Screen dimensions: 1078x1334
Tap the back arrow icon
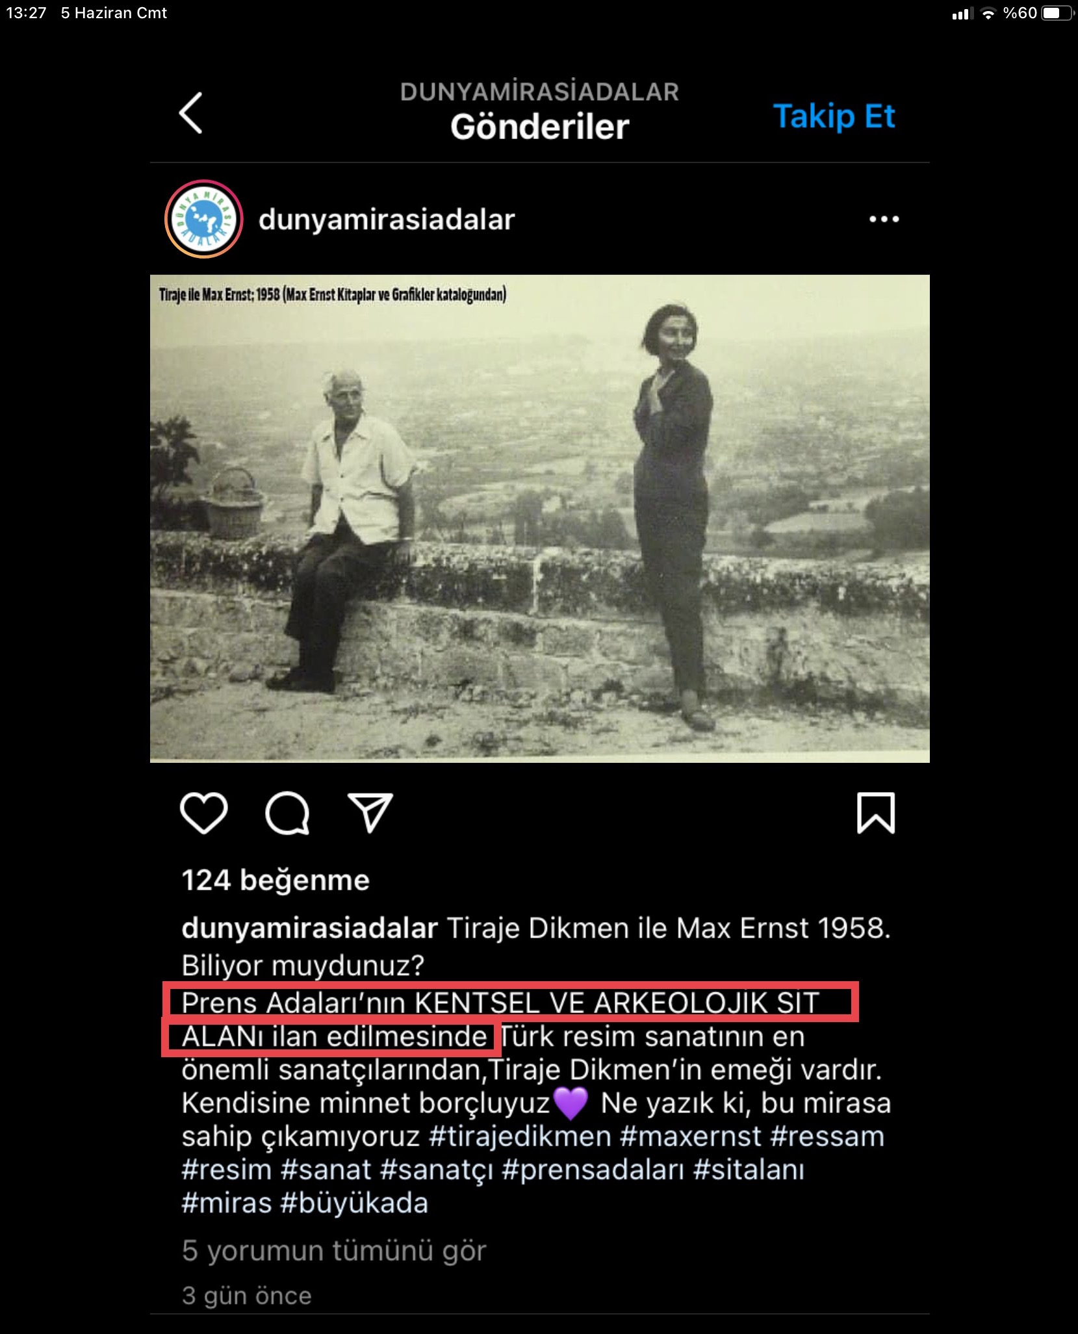click(x=190, y=112)
